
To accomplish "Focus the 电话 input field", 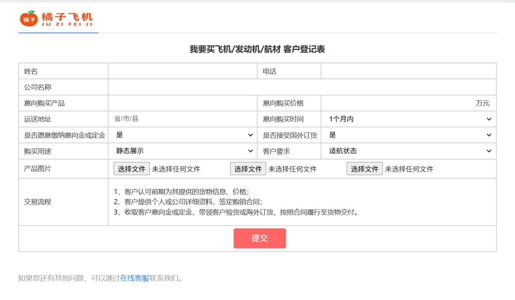I will coord(409,71).
